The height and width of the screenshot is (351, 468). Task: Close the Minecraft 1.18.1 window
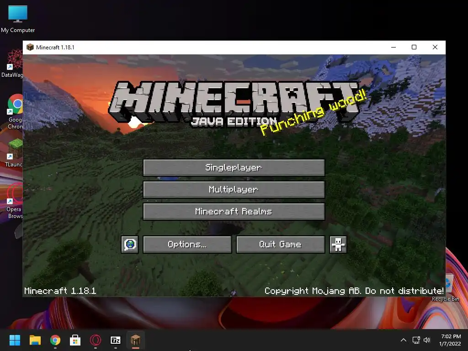click(435, 47)
